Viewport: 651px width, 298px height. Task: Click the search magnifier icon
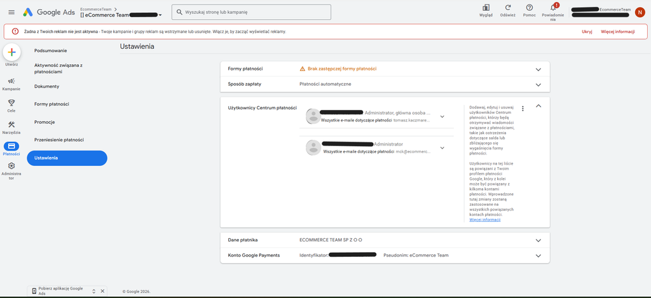click(179, 12)
